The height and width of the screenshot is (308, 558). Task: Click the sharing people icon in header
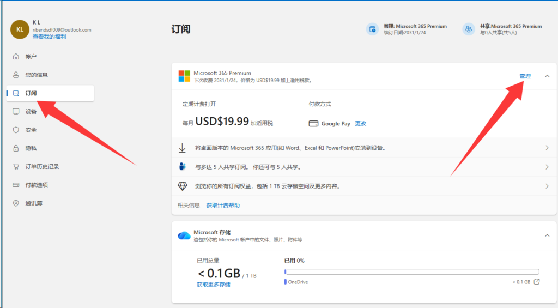(x=469, y=29)
